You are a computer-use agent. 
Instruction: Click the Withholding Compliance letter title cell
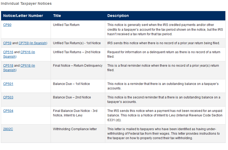75,129
